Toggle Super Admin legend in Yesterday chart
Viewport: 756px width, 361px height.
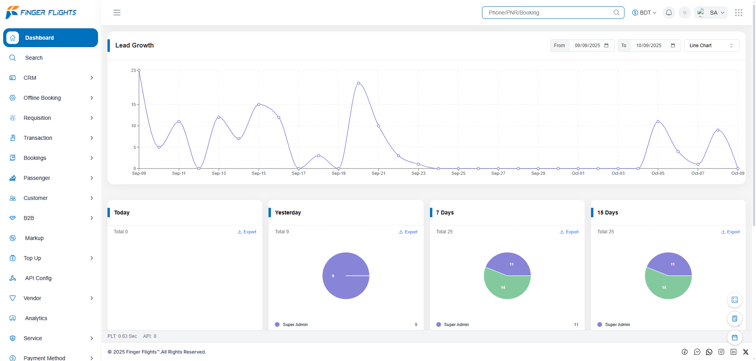295,324
